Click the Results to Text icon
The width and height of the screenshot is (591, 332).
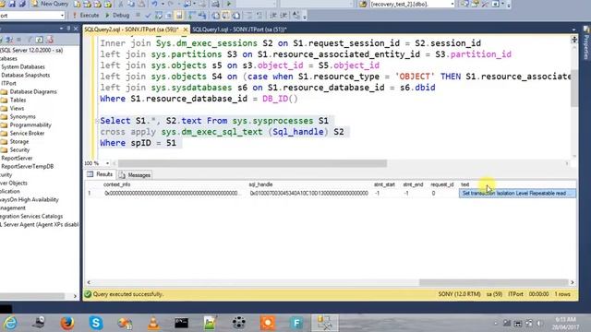click(x=215, y=16)
